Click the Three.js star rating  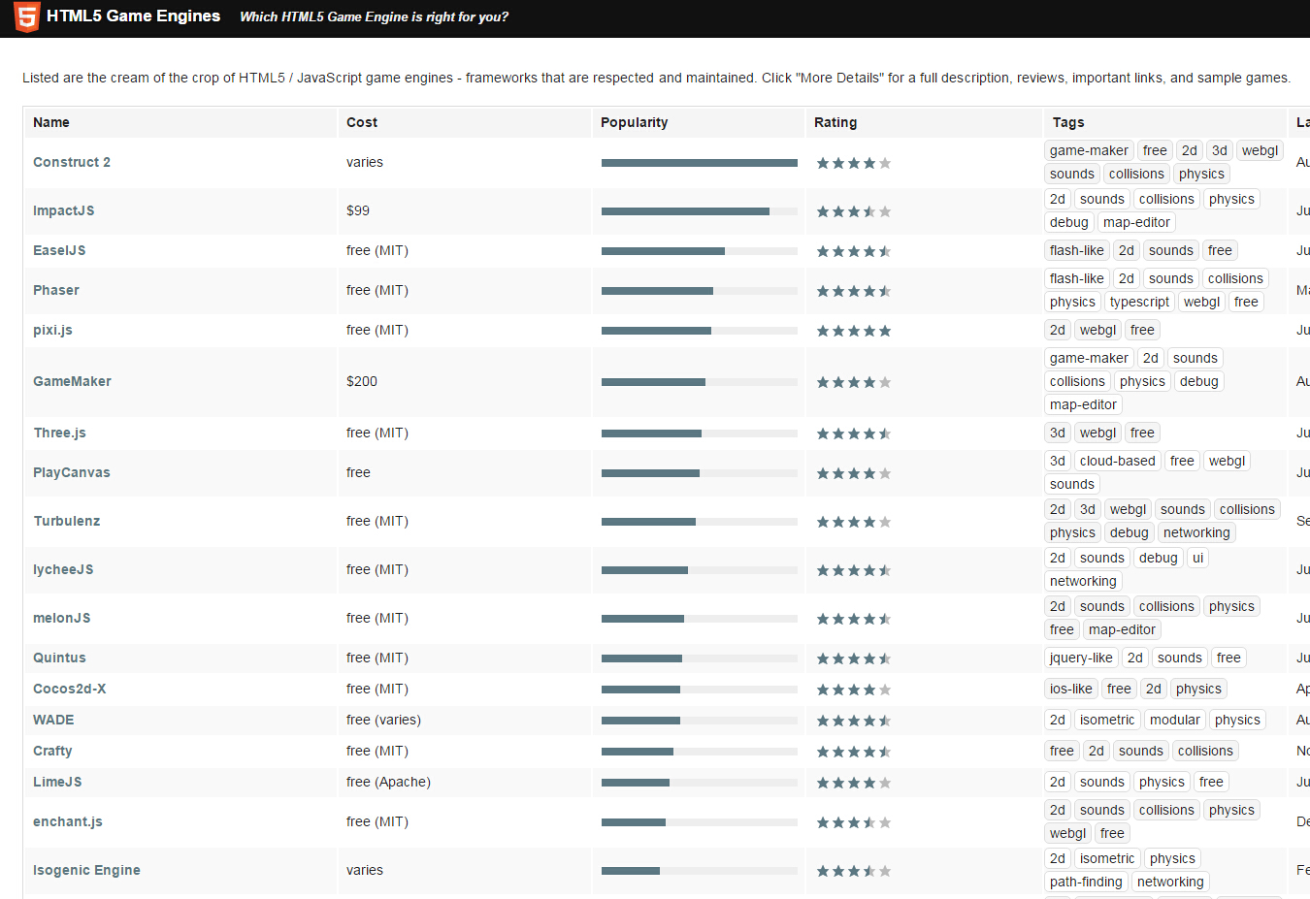pyautogui.click(x=854, y=433)
